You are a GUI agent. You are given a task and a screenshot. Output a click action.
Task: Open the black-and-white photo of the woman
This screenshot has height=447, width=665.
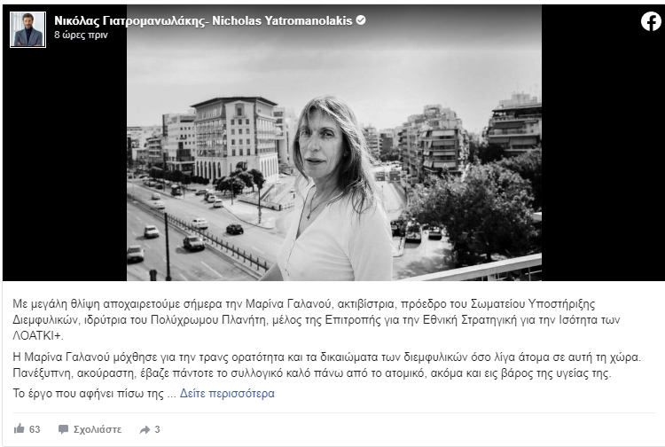[x=334, y=143]
